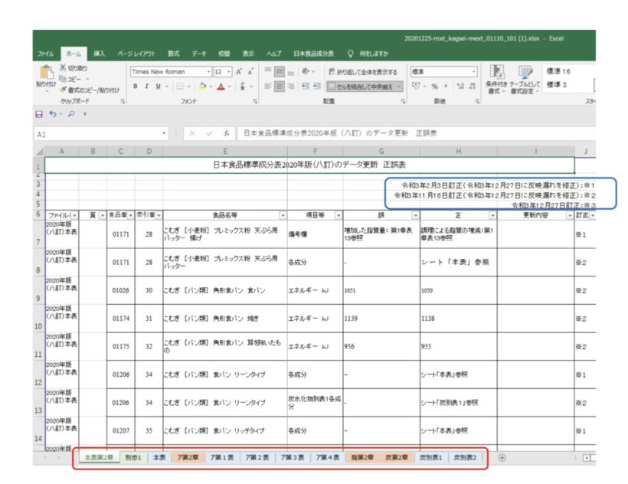
Task: Click the insert function fx icon
Action: tap(224, 132)
